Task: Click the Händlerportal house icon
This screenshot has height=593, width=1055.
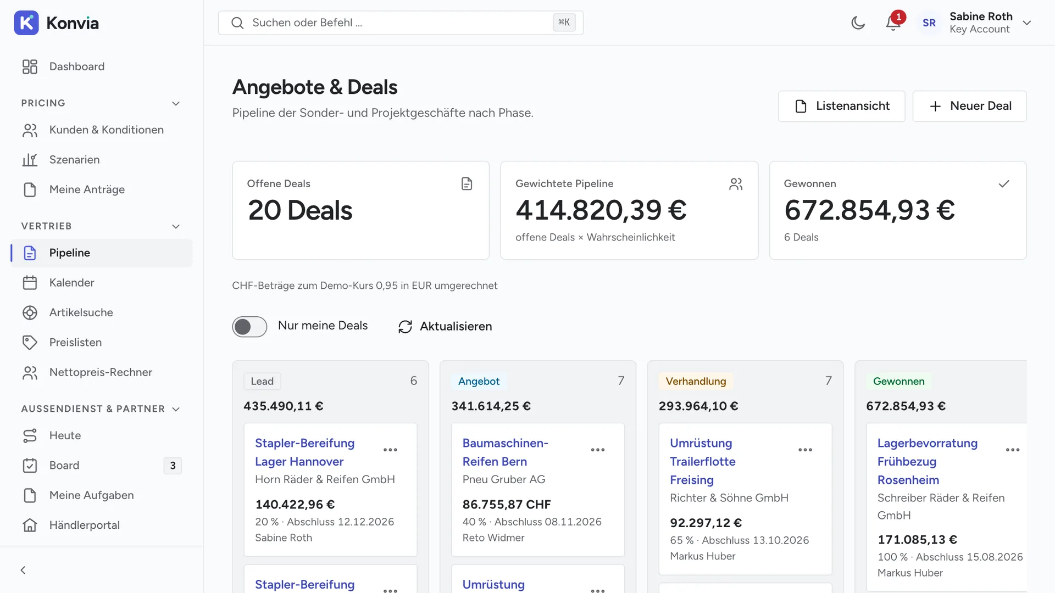Action: 30,525
